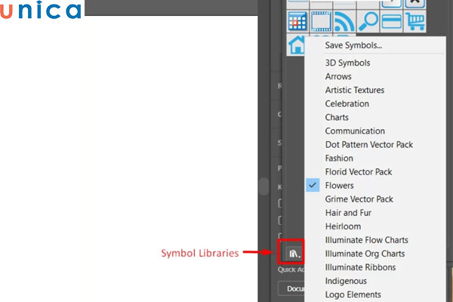
Task: Pick Celebration from the library list
Action: [347, 104]
